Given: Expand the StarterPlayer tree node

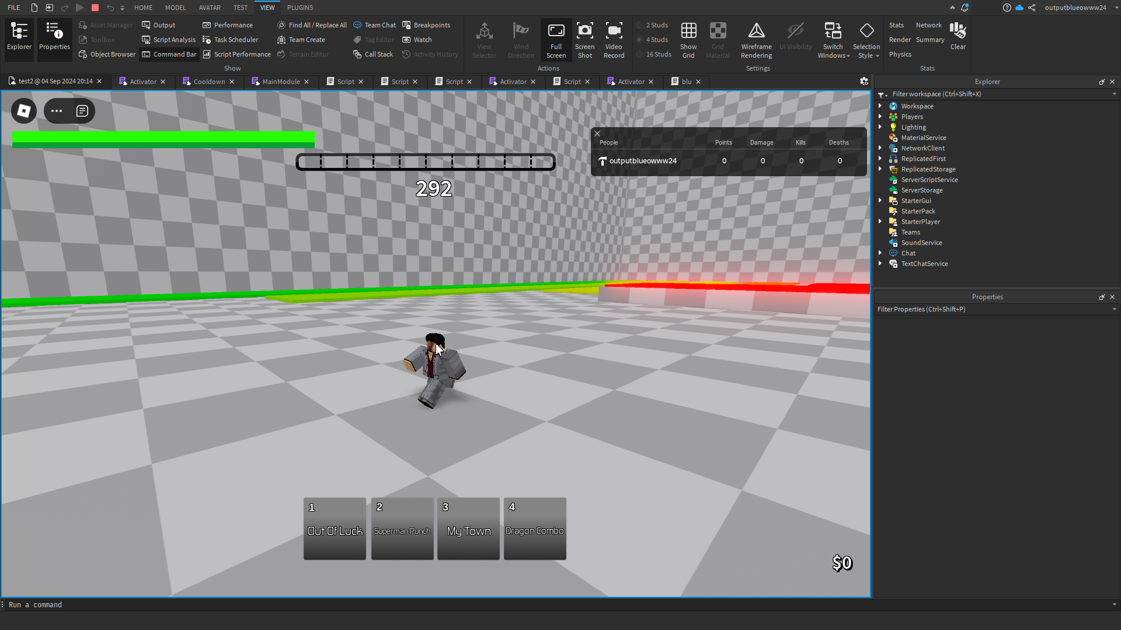Looking at the screenshot, I should 880,222.
